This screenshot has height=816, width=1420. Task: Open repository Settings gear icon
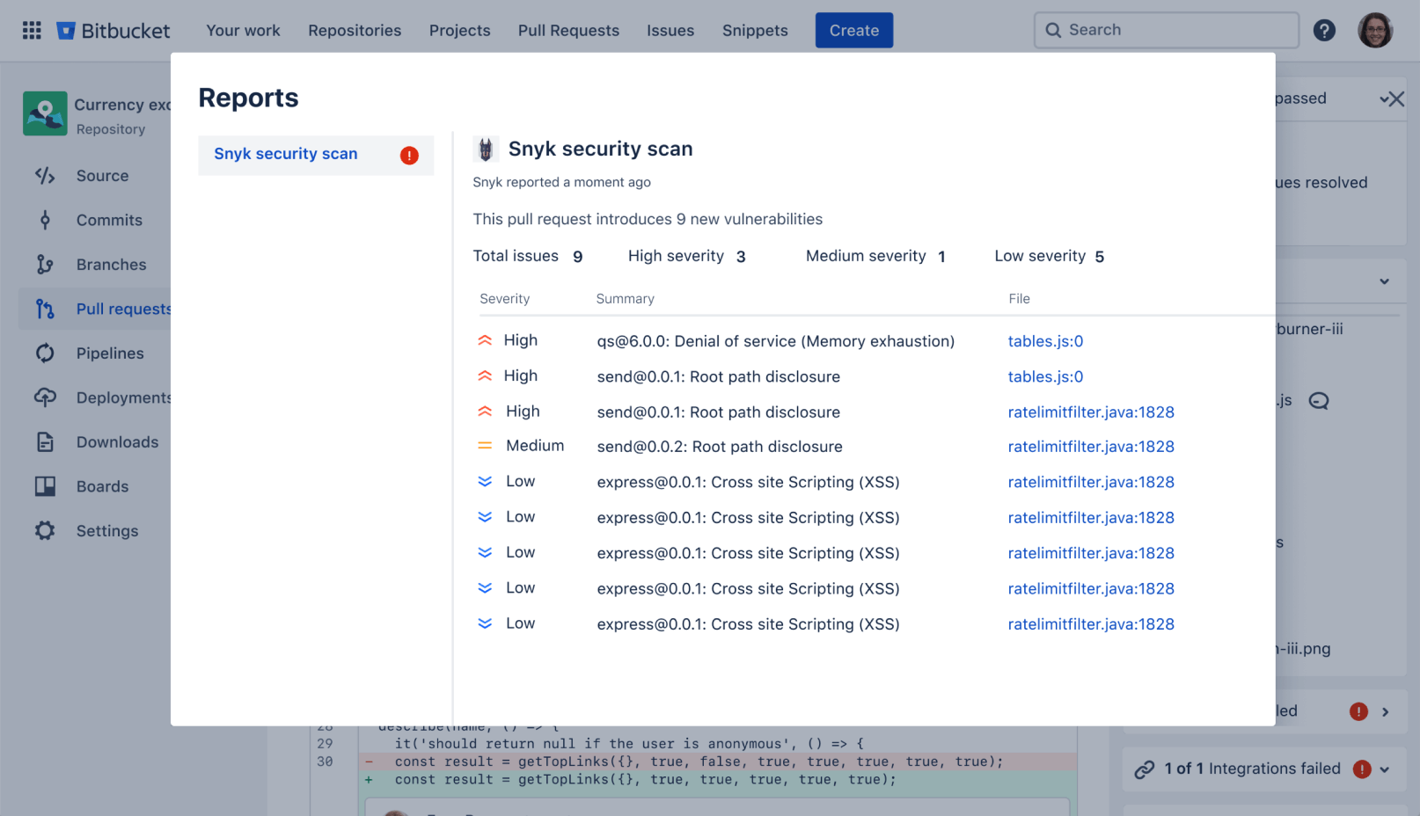(x=45, y=530)
